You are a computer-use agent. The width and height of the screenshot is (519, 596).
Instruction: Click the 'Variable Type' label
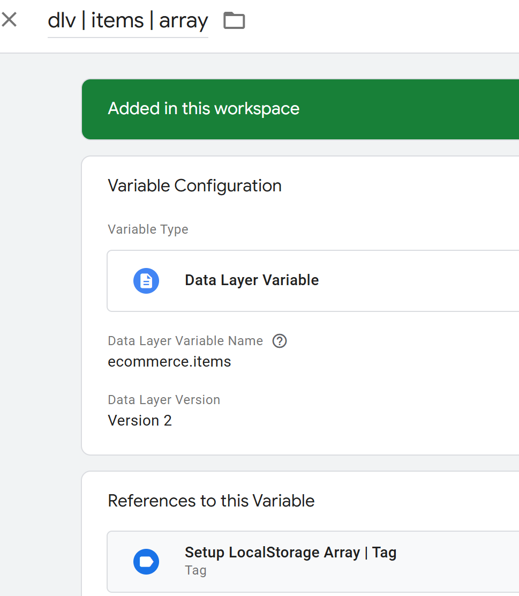pyautogui.click(x=148, y=229)
